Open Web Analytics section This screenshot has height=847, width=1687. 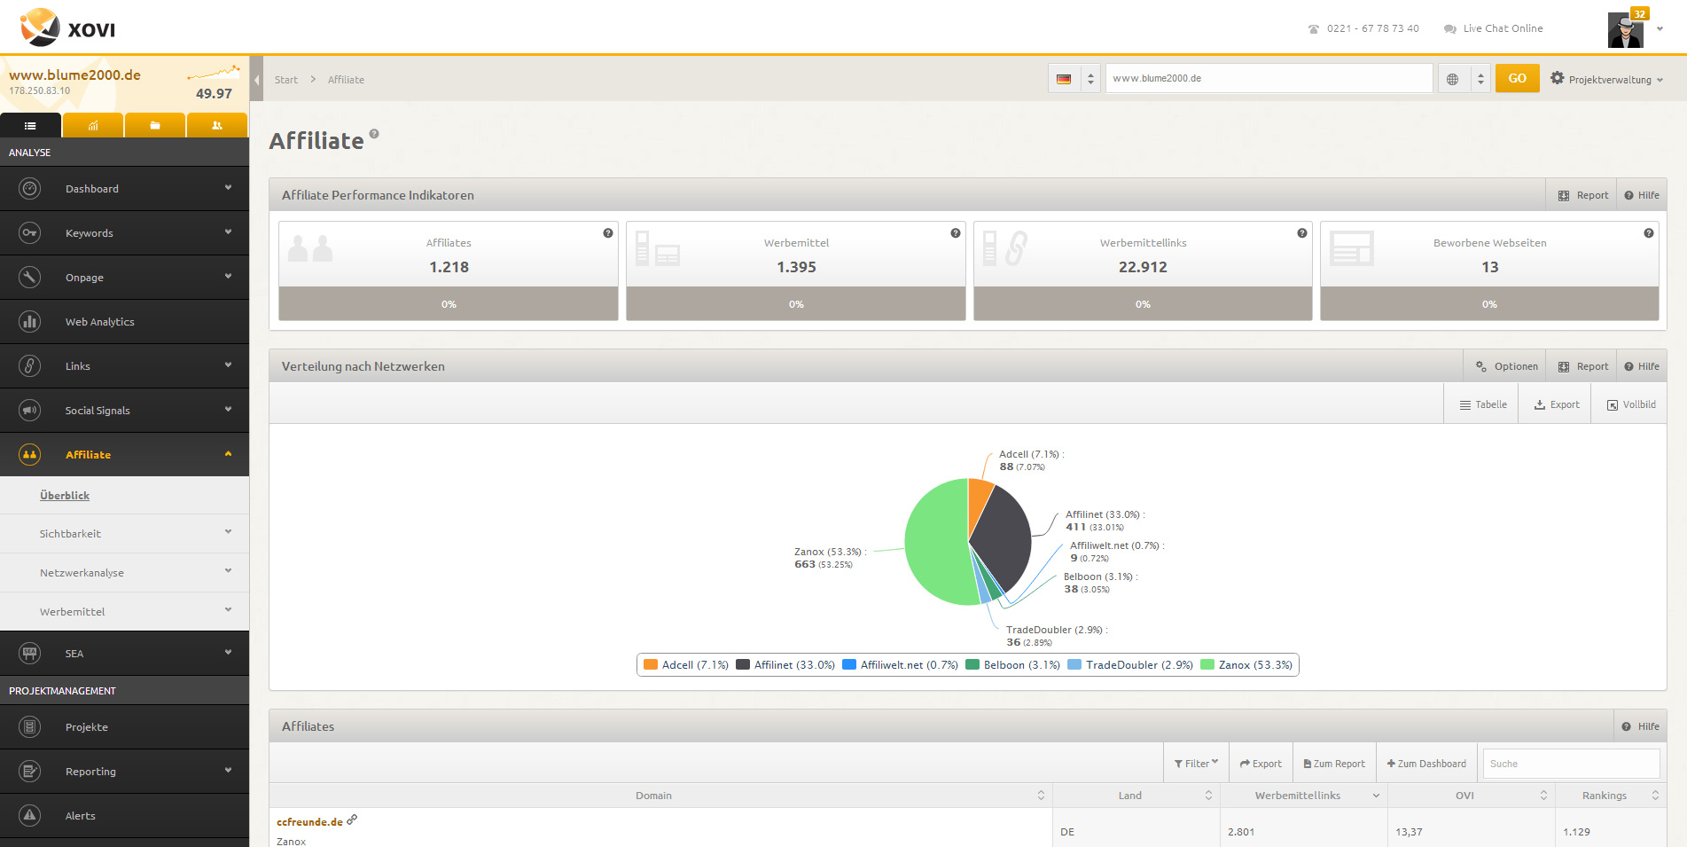[x=124, y=322]
